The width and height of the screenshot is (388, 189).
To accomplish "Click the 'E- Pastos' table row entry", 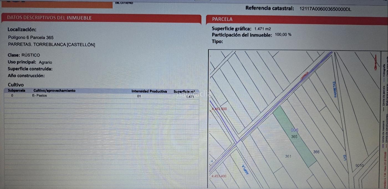I will pos(40,95).
